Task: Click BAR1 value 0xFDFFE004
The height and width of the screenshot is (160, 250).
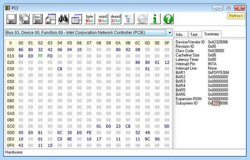Action: [218, 72]
